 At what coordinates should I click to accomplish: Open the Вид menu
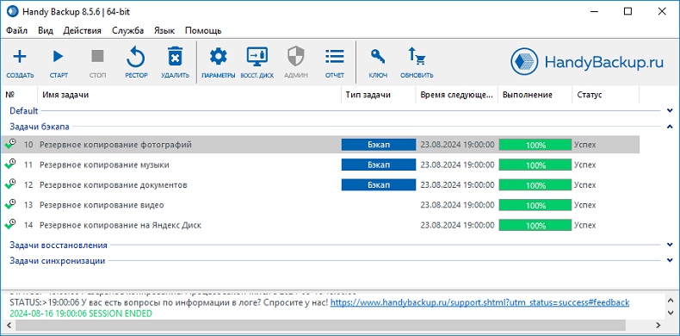(46, 31)
